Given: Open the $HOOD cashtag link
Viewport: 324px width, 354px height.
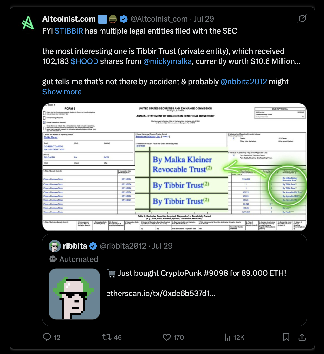Looking at the screenshot, I should (x=84, y=61).
